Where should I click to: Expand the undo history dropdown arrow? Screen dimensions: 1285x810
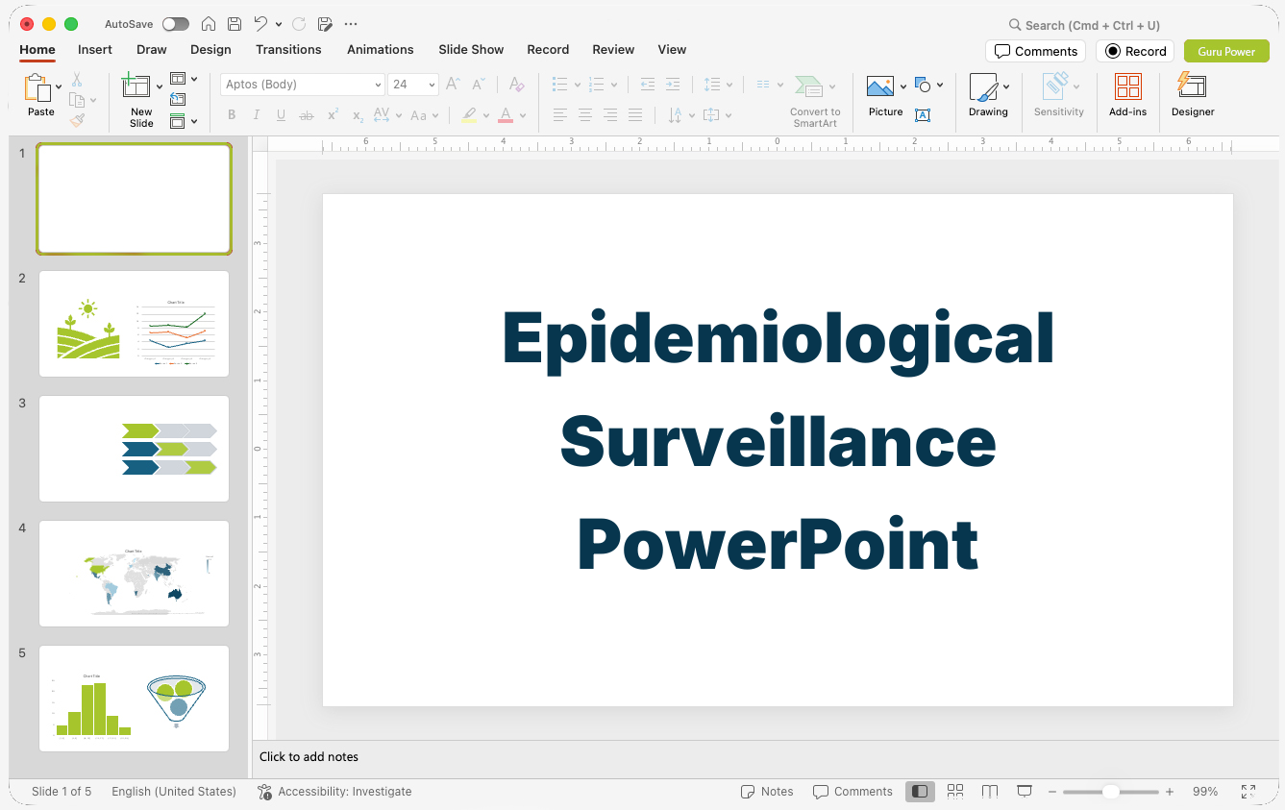279,24
